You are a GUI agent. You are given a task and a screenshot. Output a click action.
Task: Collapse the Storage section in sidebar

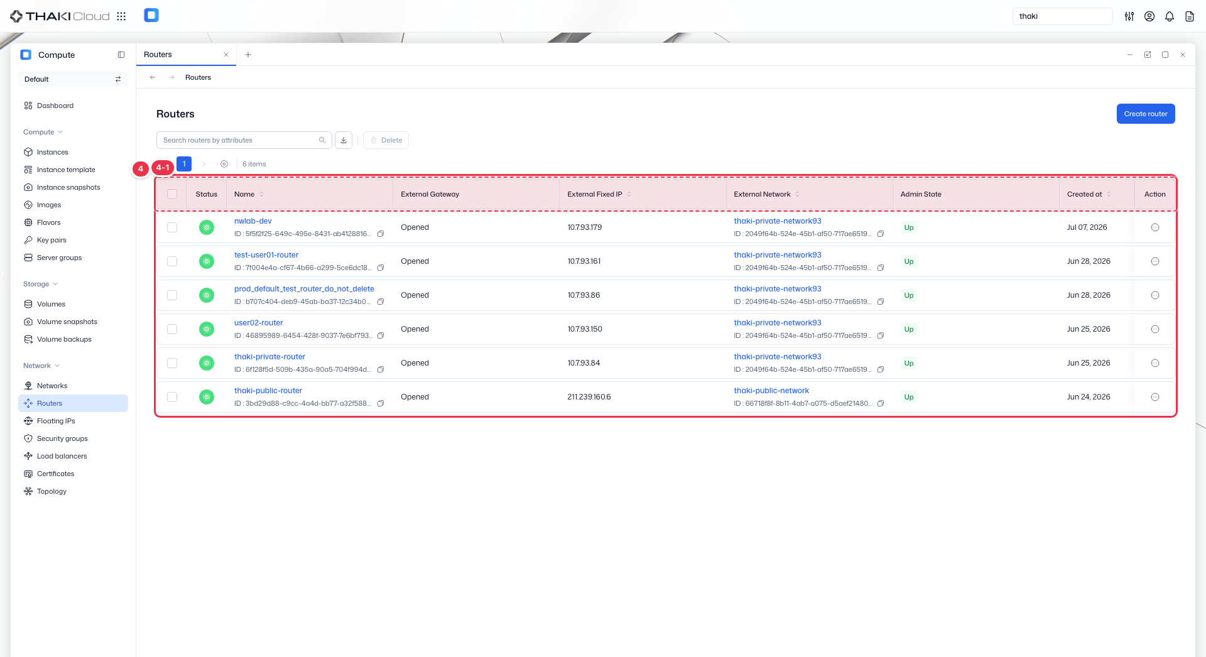(40, 284)
